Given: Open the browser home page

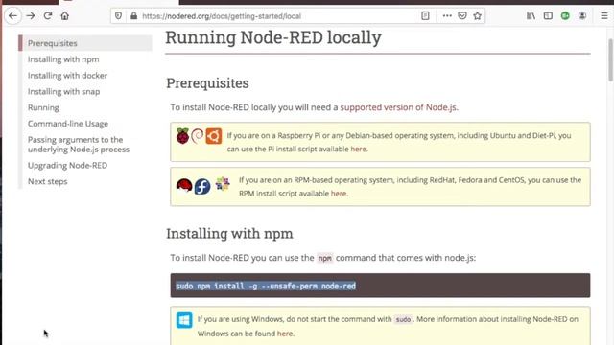Looking at the screenshot, I should click(x=65, y=16).
